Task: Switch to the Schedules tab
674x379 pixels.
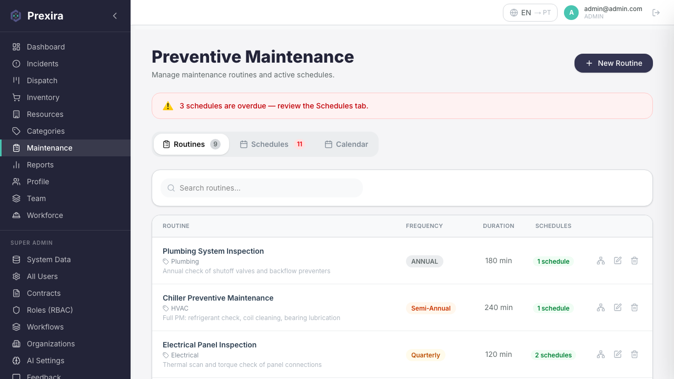Action: [272, 144]
